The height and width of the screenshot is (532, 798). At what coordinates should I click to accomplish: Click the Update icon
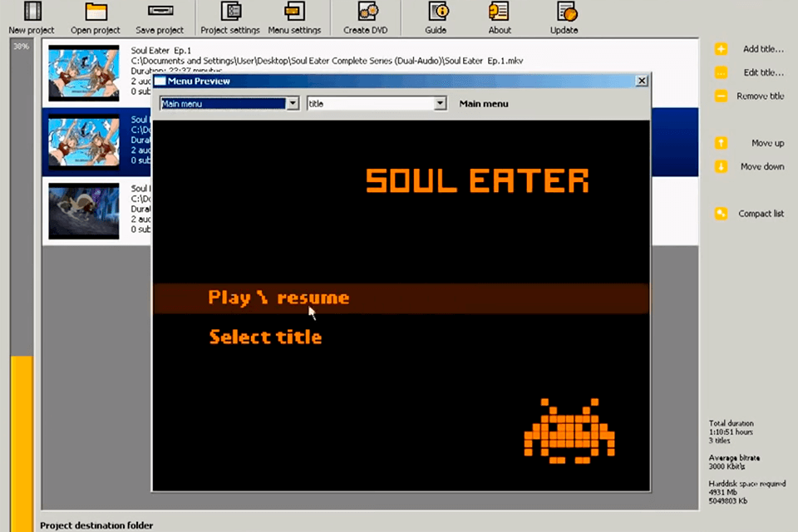(x=564, y=12)
